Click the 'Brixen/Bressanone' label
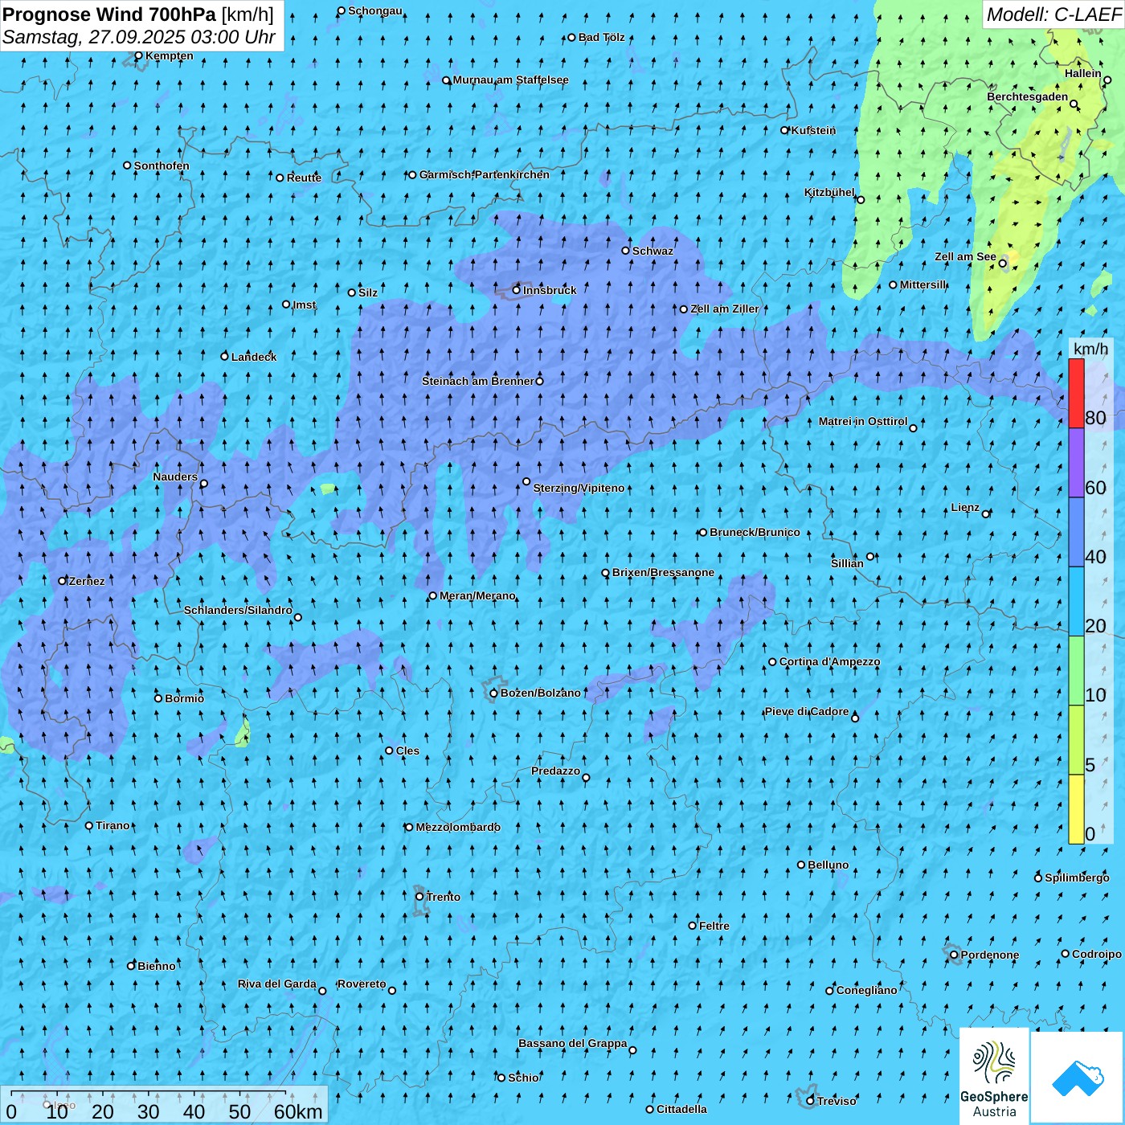 tap(663, 572)
